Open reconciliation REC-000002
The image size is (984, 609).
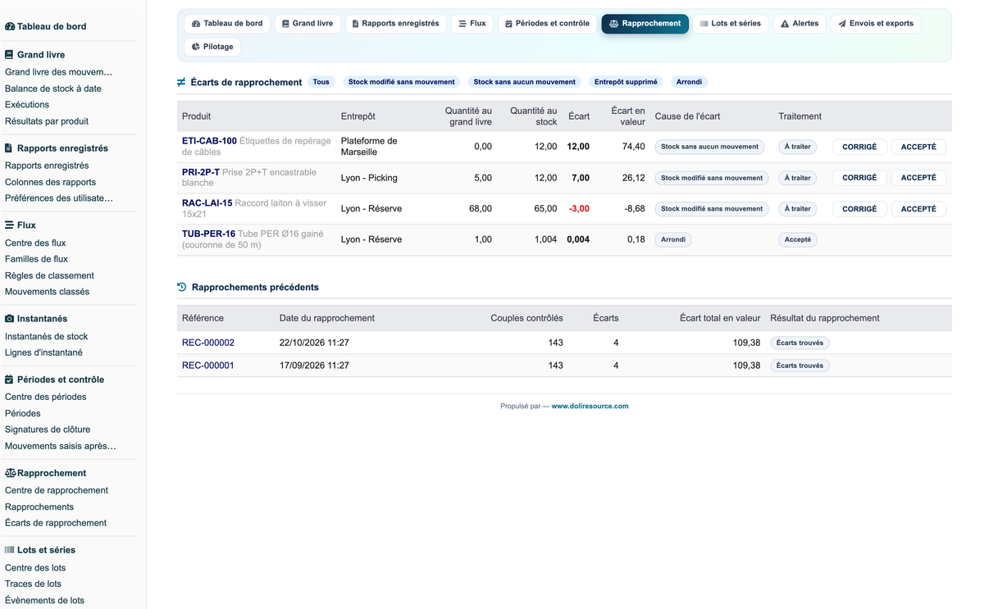[x=208, y=343]
